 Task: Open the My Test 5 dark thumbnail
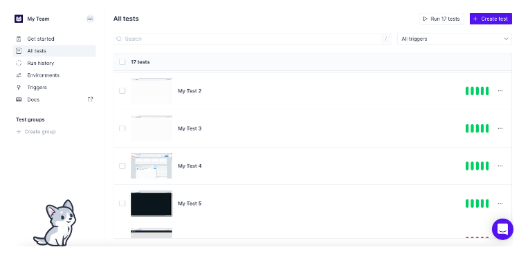[152, 204]
